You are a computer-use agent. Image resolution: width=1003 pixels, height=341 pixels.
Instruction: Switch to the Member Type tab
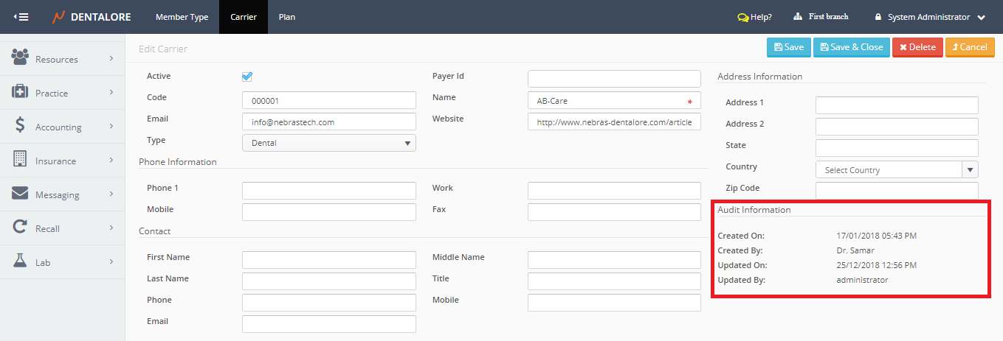pos(182,17)
